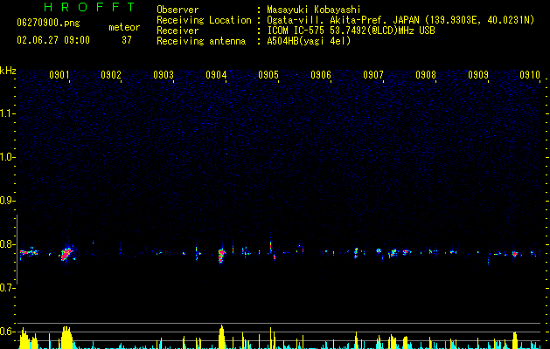Click the Receiving Location label

coord(204,20)
